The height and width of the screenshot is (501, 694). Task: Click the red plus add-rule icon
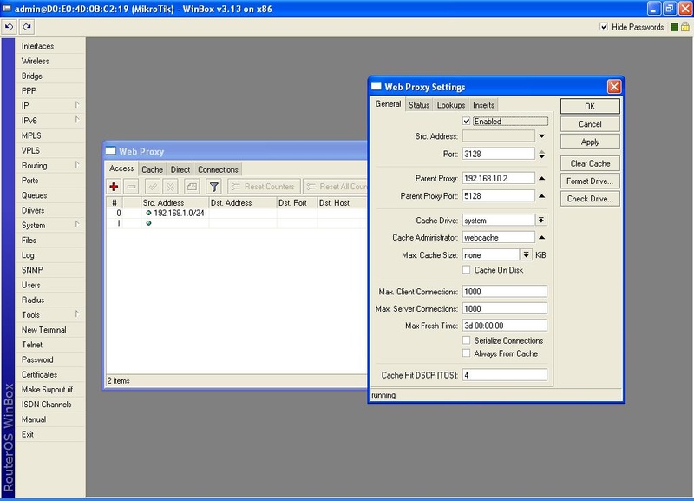click(114, 187)
